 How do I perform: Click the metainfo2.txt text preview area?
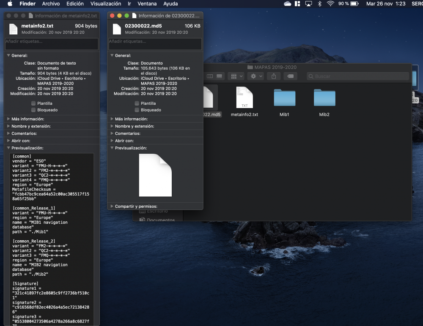coord(52,239)
